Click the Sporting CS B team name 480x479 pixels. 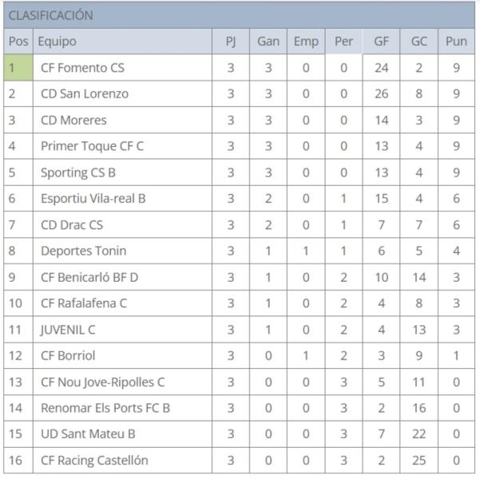[78, 172]
